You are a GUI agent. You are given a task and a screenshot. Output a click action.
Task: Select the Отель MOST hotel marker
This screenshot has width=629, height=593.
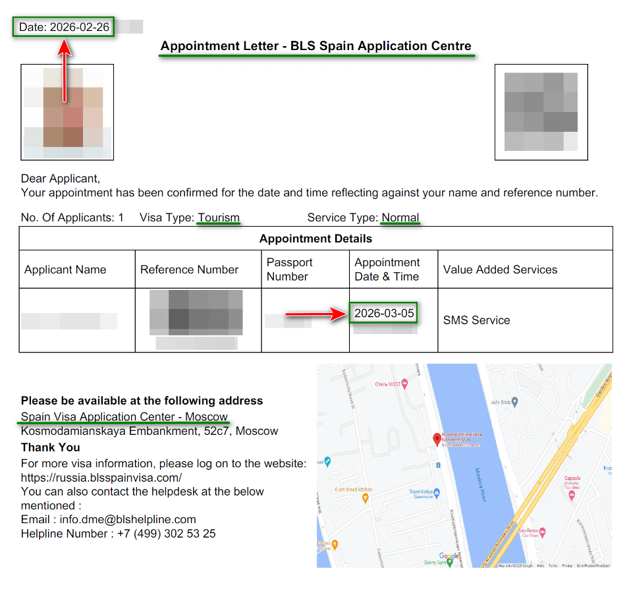404,383
